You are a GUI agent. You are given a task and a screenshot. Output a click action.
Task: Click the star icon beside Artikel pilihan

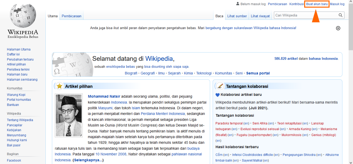click(x=59, y=86)
